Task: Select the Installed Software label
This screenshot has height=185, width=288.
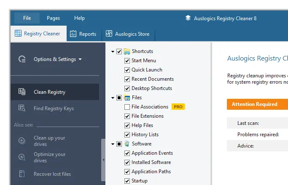Action: pyautogui.click(x=151, y=162)
